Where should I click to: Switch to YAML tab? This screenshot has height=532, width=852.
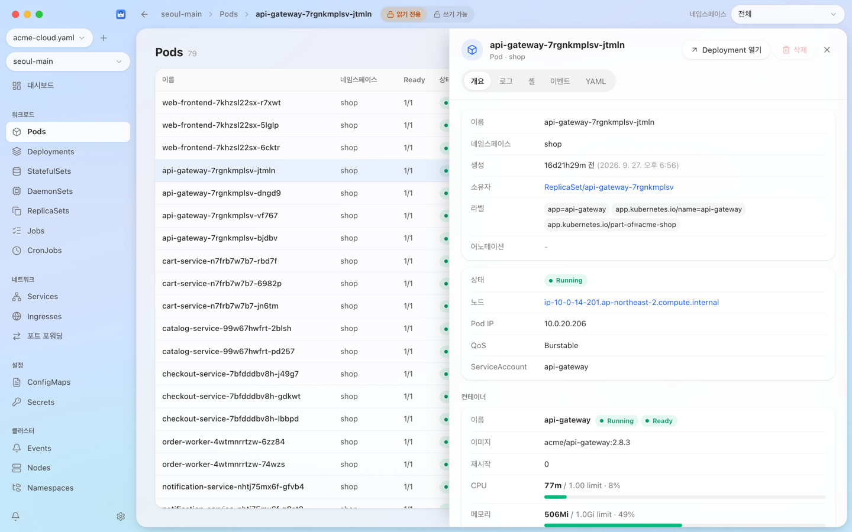(596, 82)
